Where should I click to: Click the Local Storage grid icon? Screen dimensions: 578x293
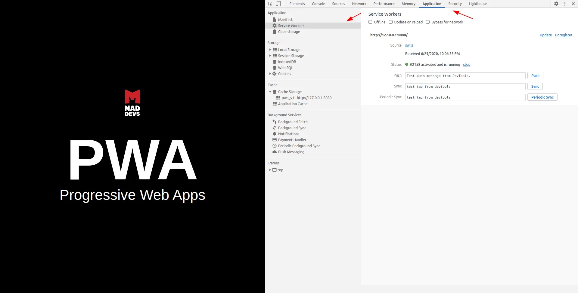(275, 50)
